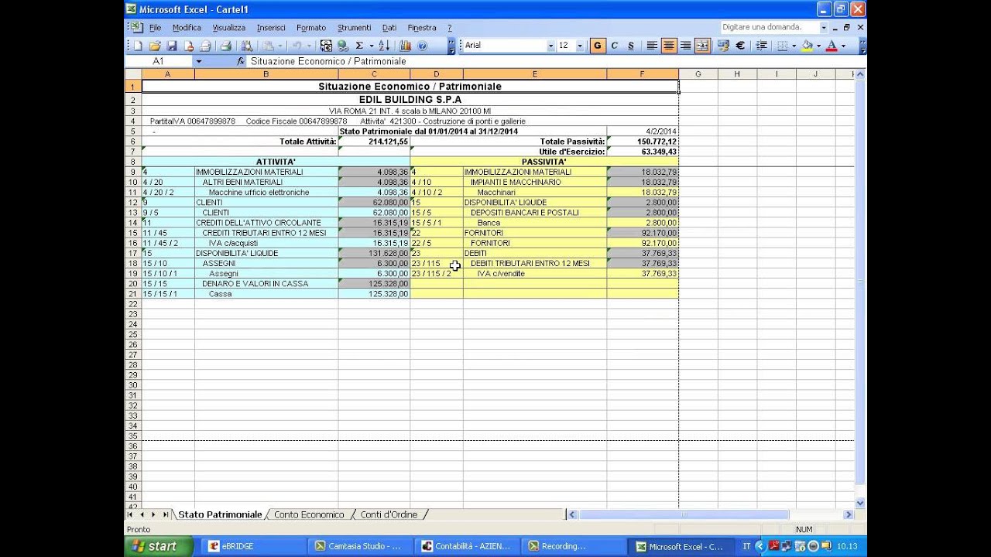Open the Inserisci menu
This screenshot has width=991, height=557.
point(271,28)
